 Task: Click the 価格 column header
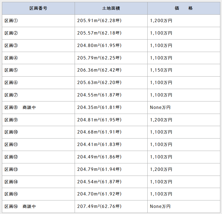pyautogui.click(x=184, y=8)
